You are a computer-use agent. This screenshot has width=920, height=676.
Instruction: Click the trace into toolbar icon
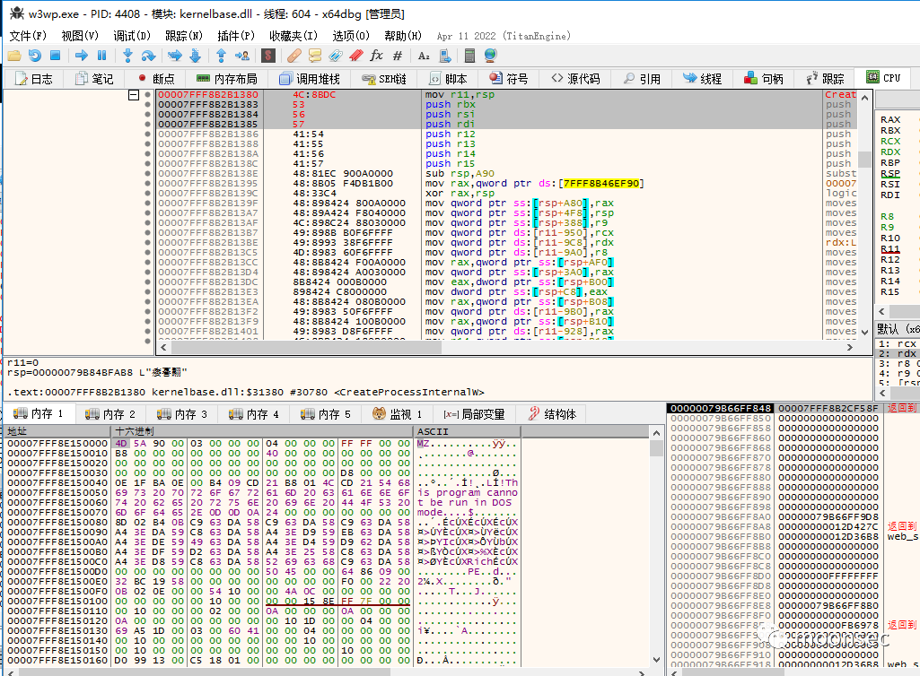click(x=175, y=56)
